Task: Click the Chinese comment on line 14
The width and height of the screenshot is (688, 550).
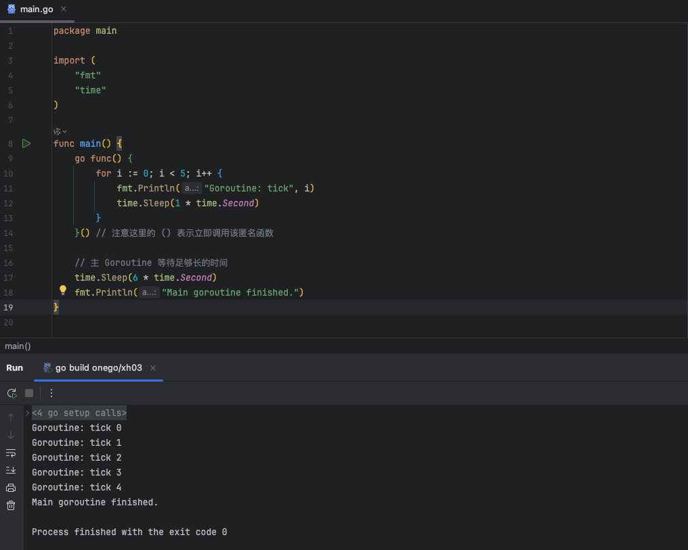Action: tap(185, 233)
